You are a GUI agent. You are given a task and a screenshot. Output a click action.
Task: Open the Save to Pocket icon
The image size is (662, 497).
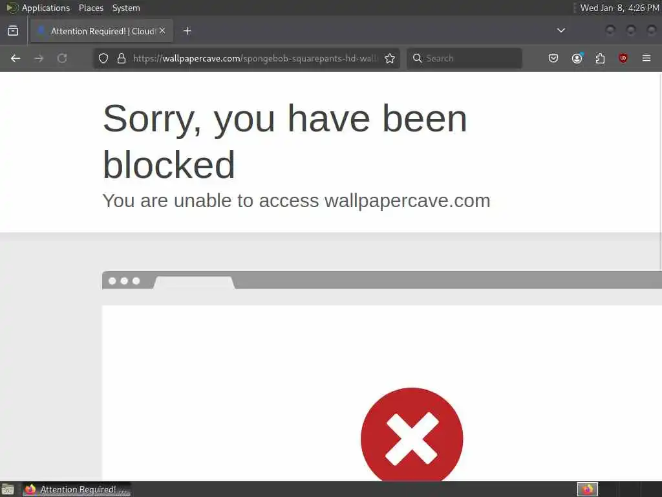pos(553,58)
